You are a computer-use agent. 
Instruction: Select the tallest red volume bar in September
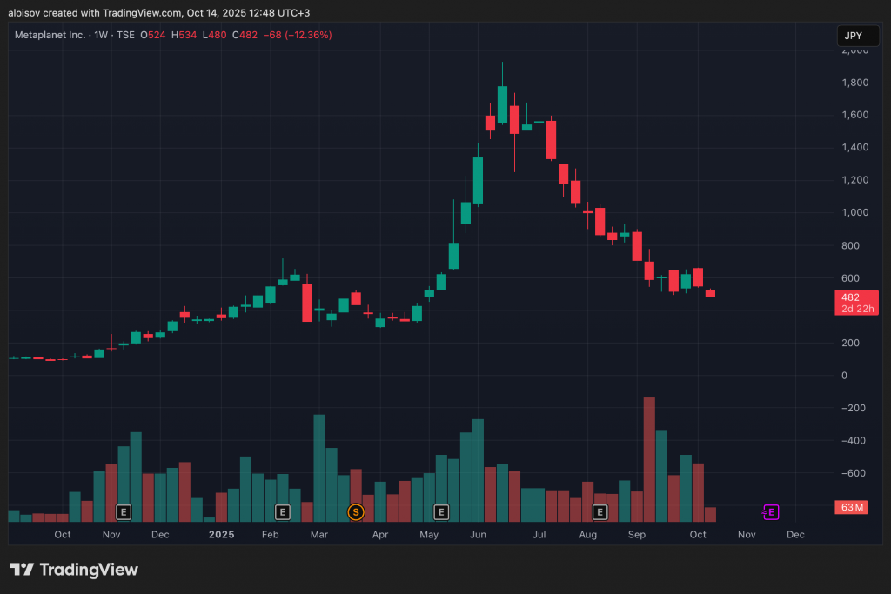[x=649, y=459]
